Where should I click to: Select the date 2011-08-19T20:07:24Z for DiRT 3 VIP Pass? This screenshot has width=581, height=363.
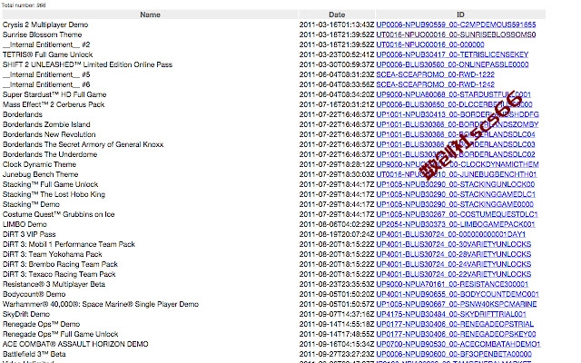[337, 234]
